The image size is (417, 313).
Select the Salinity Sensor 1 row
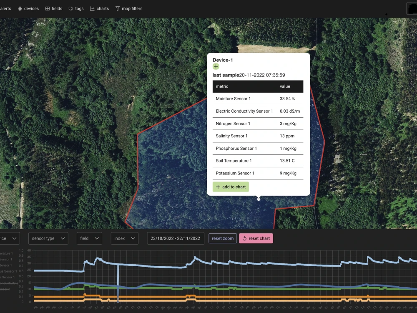tap(258, 136)
